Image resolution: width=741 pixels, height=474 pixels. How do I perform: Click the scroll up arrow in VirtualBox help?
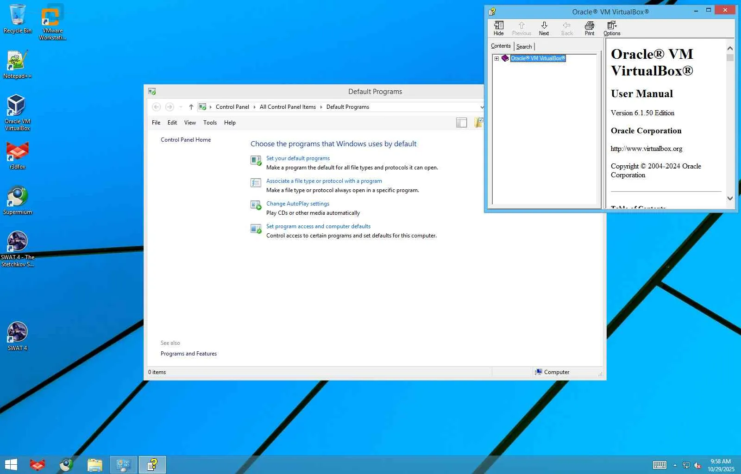click(730, 48)
